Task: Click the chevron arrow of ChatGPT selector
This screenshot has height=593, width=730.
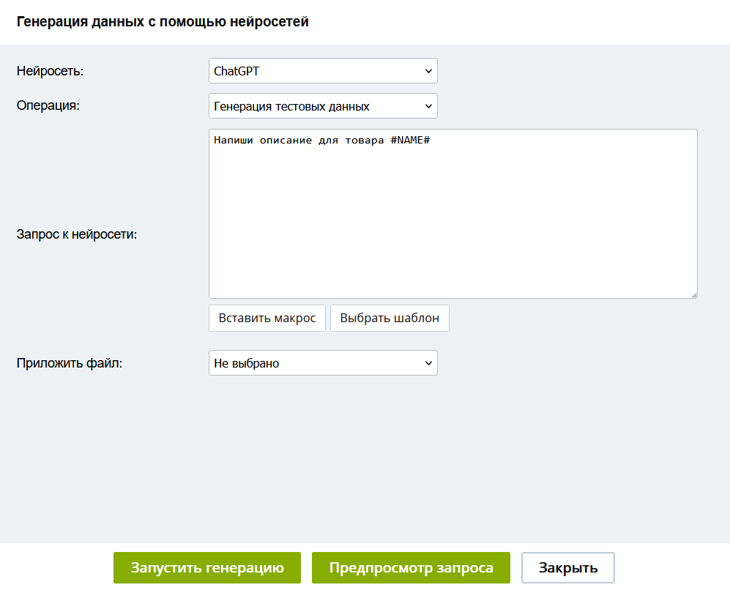Action: (x=428, y=71)
